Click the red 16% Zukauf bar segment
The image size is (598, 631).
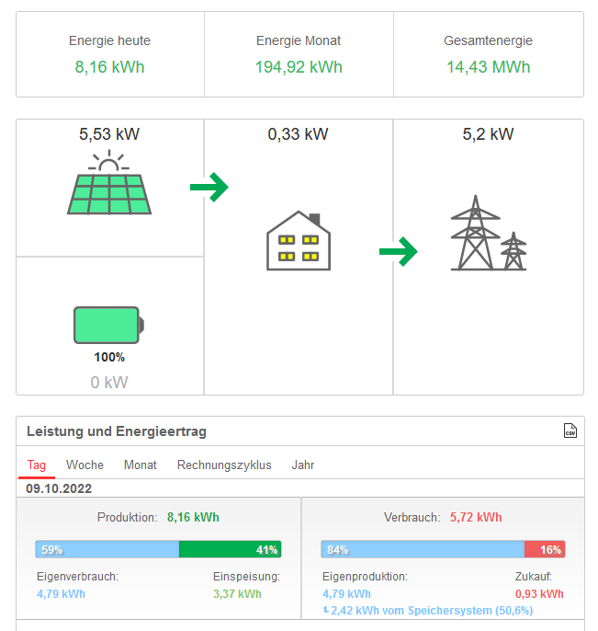click(x=545, y=550)
